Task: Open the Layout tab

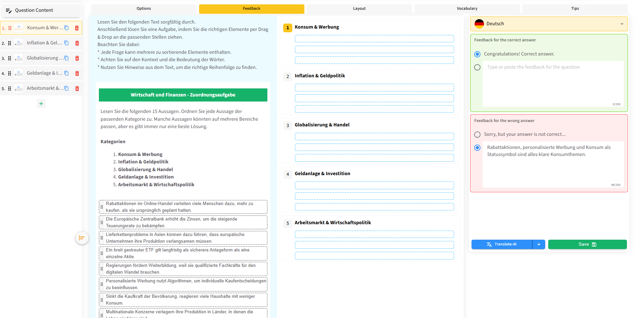Action: [359, 9]
